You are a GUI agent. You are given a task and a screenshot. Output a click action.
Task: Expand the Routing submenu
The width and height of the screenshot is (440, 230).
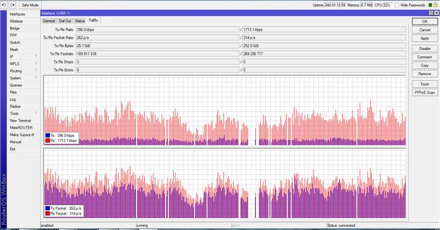23,71
